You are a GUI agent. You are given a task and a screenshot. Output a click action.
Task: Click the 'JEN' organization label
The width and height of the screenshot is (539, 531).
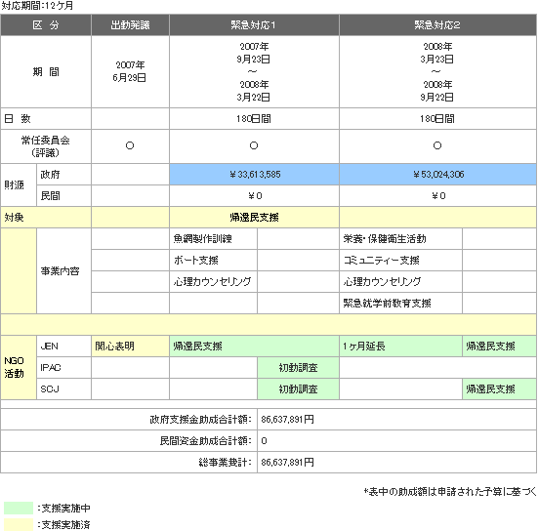[63, 347]
